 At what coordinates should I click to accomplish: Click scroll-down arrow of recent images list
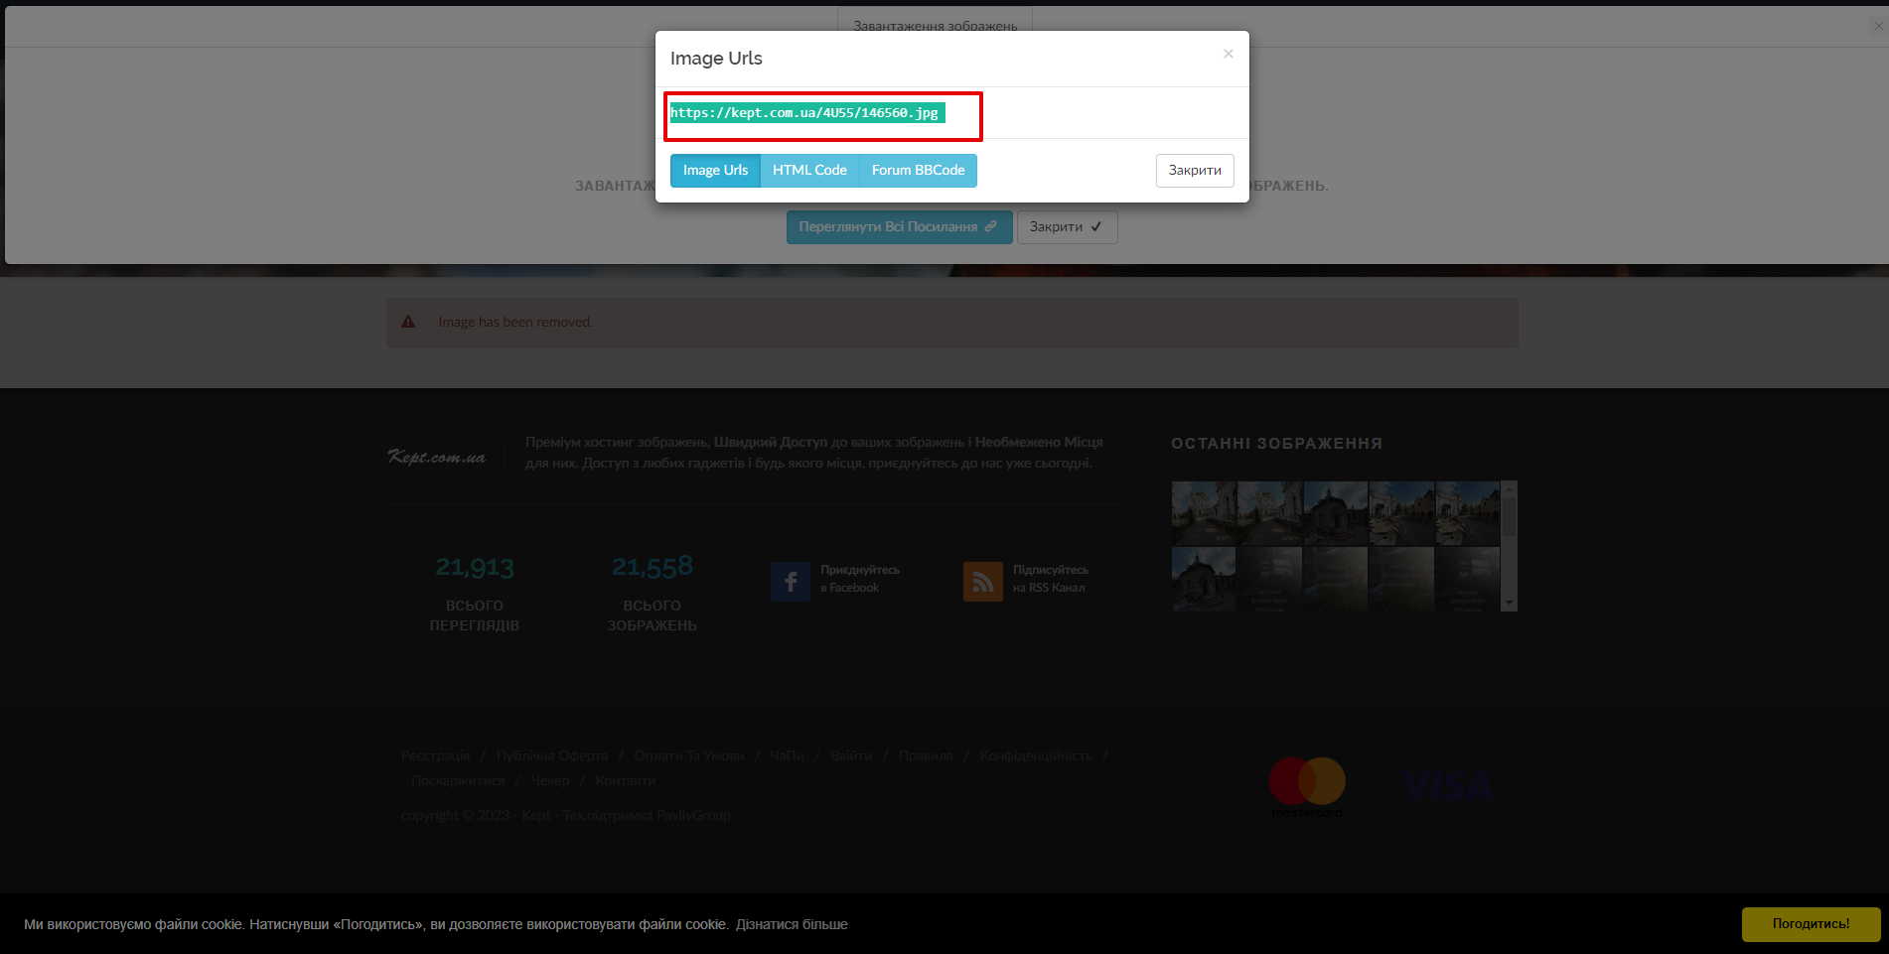point(1510,603)
